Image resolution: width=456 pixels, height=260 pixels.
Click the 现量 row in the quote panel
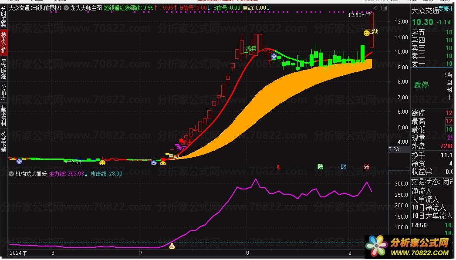432,138
